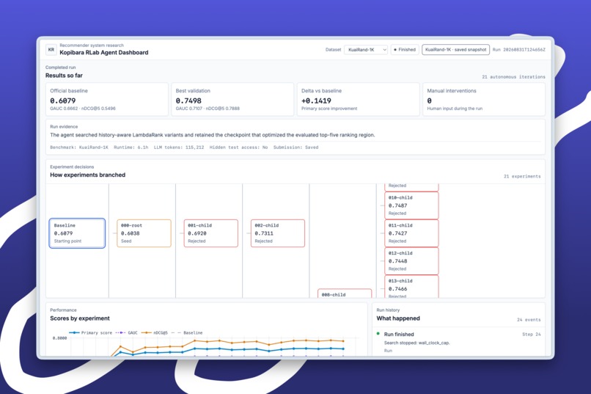
Task: Click the Finished status pill
Action: (x=405, y=50)
